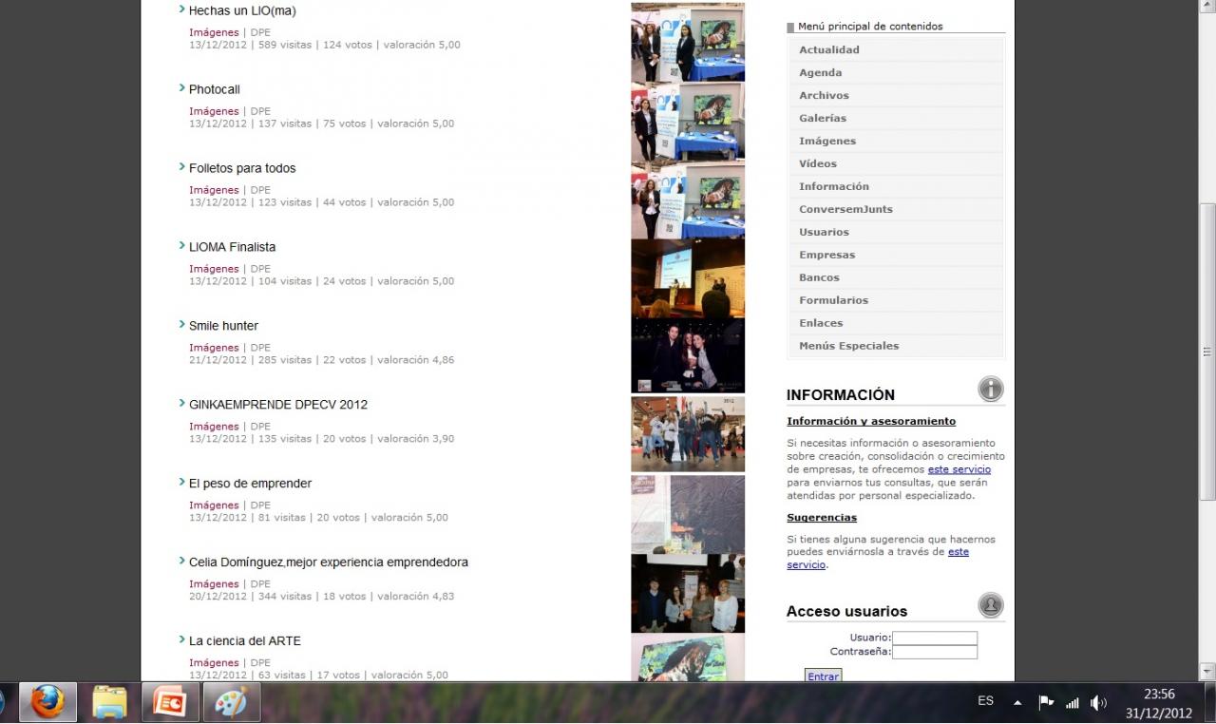The width and height of the screenshot is (1216, 724).
Task: Click the ES language indicator
Action: [985, 701]
